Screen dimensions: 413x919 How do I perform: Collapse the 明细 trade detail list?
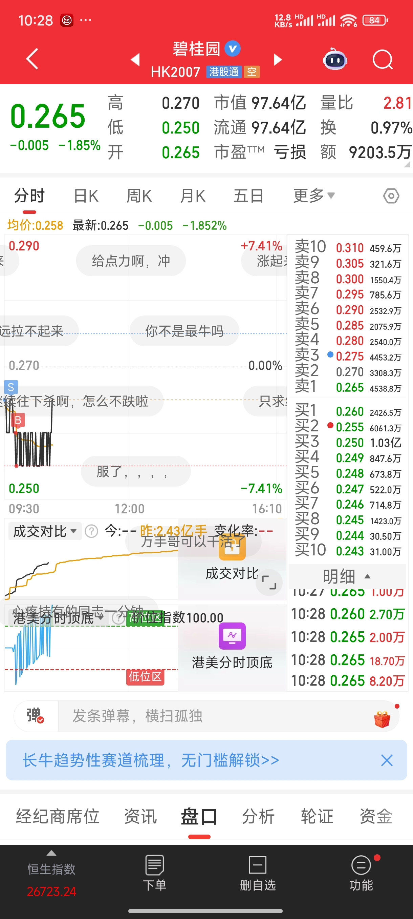pyautogui.click(x=347, y=576)
